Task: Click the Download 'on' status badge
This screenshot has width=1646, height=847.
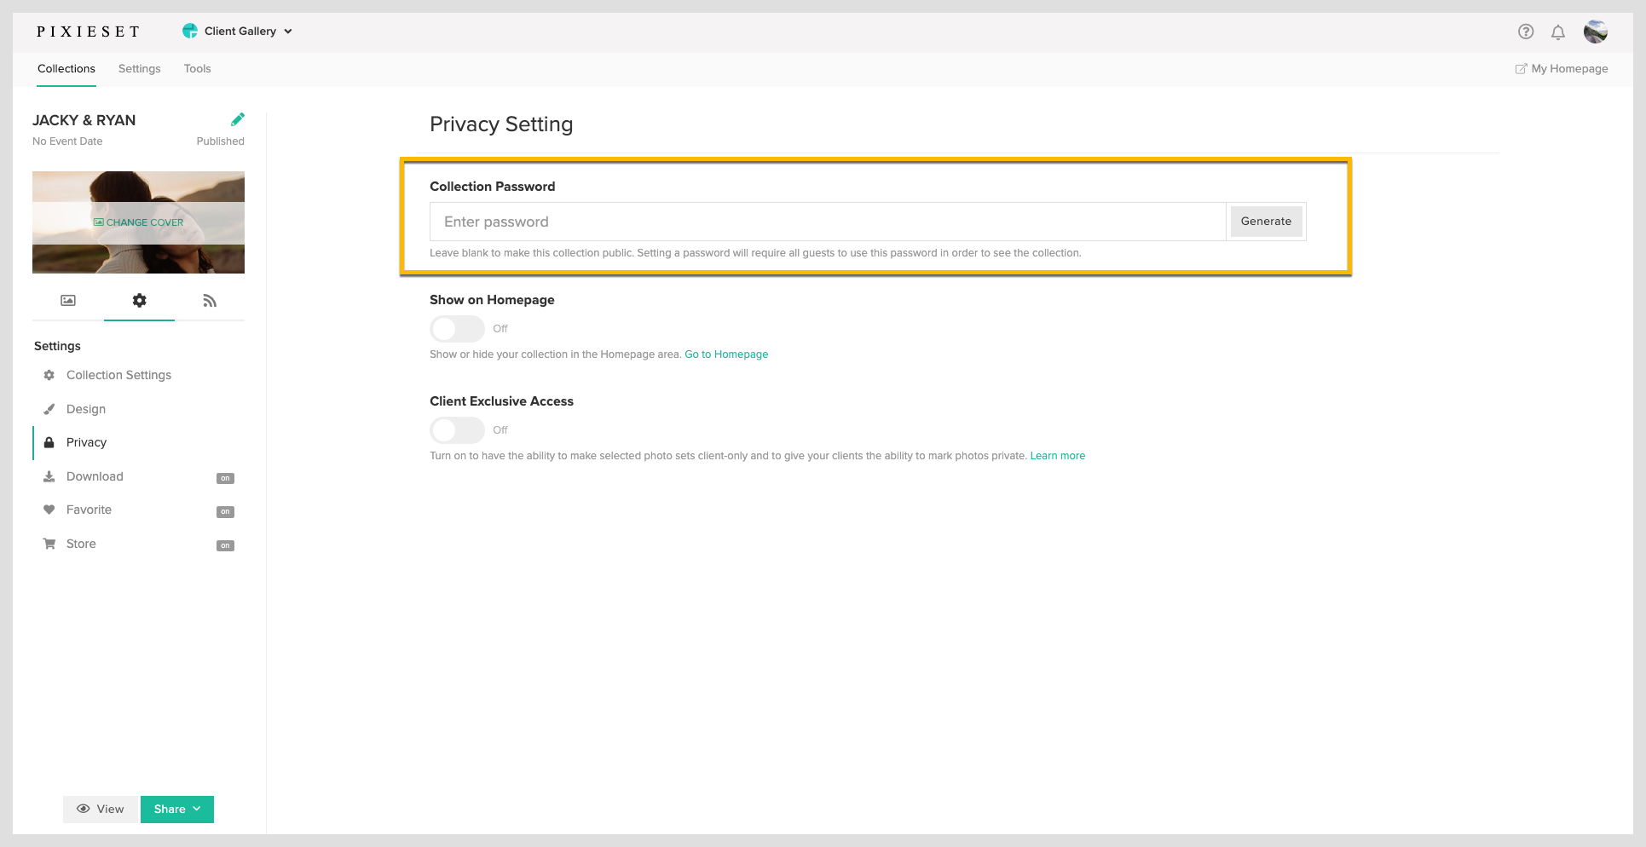Action: [x=225, y=478]
